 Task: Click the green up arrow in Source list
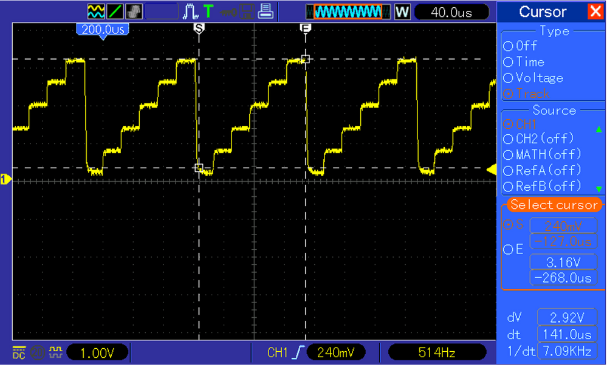point(599,129)
